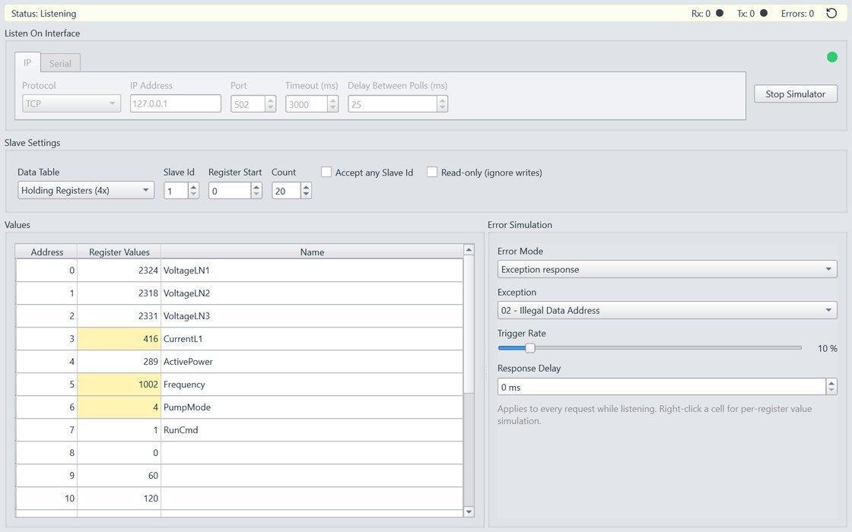Click the RunCmd name cell

[x=312, y=430]
